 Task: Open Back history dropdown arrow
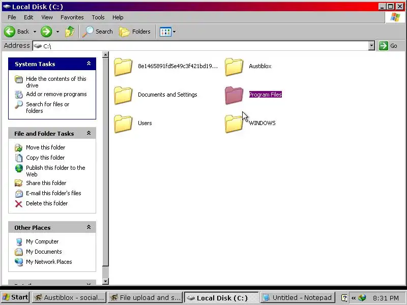click(x=35, y=32)
